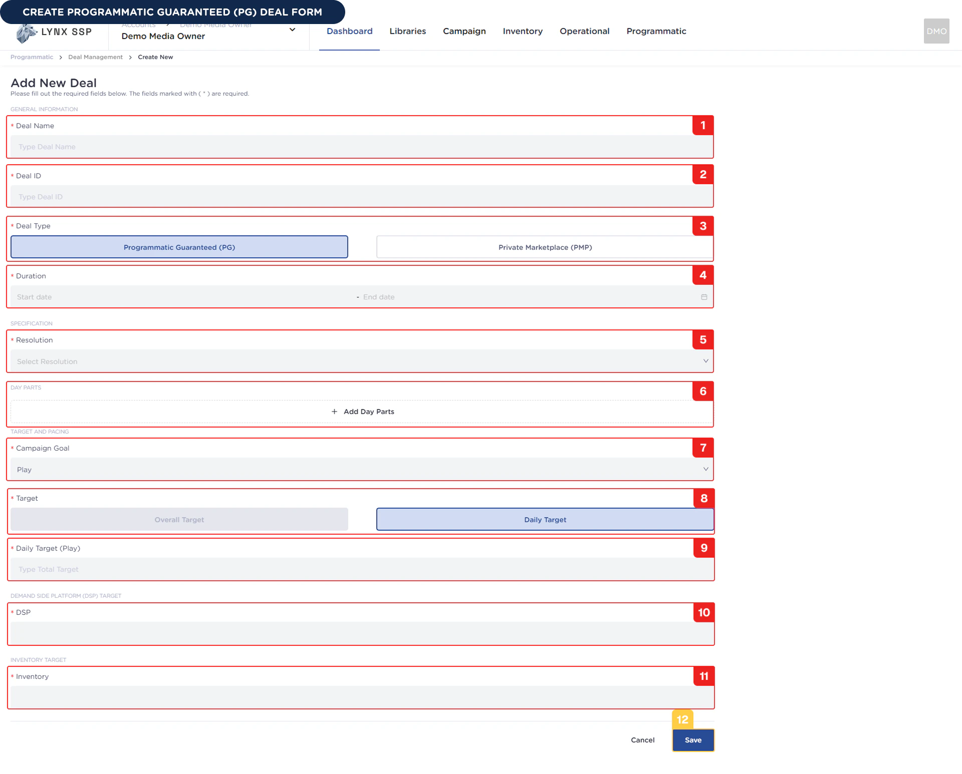
Task: Navigate to the Programmatic breadcrumb link
Action: coord(32,57)
